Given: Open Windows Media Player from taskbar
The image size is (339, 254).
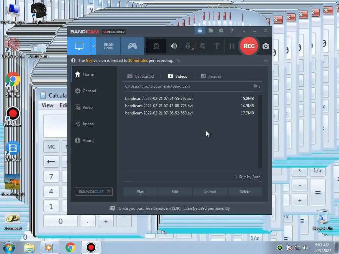Looking at the screenshot, I should (50, 247).
